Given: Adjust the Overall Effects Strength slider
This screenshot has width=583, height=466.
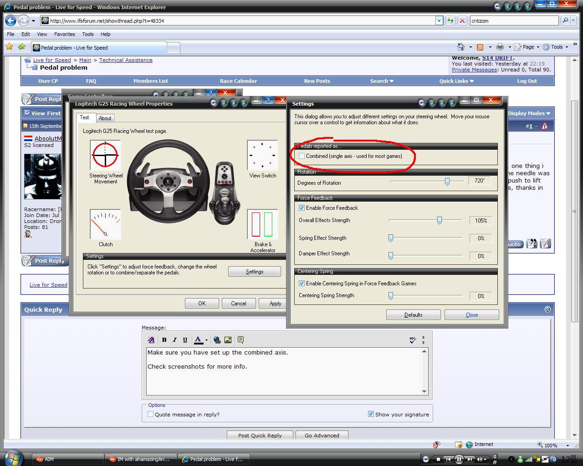Looking at the screenshot, I should tap(440, 221).
